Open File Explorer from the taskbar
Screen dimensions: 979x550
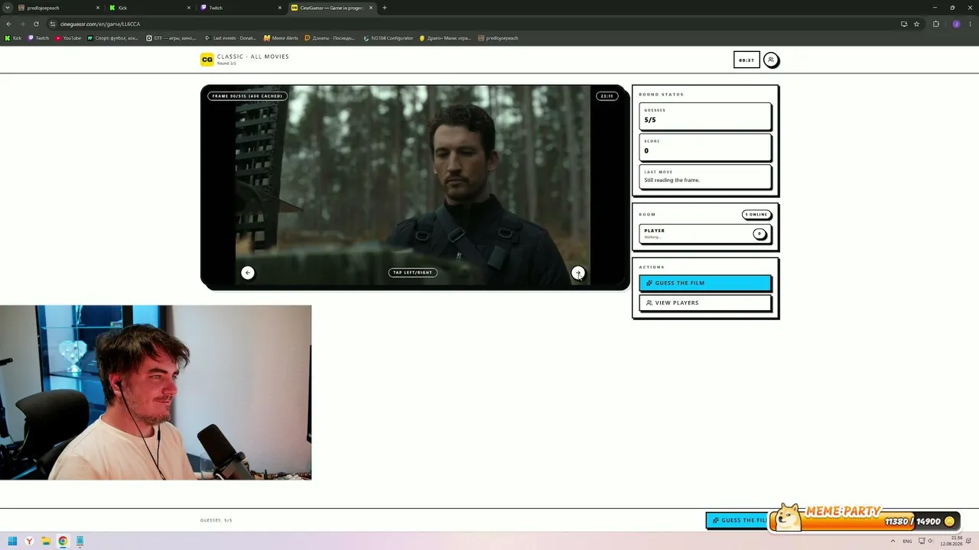[x=46, y=542]
